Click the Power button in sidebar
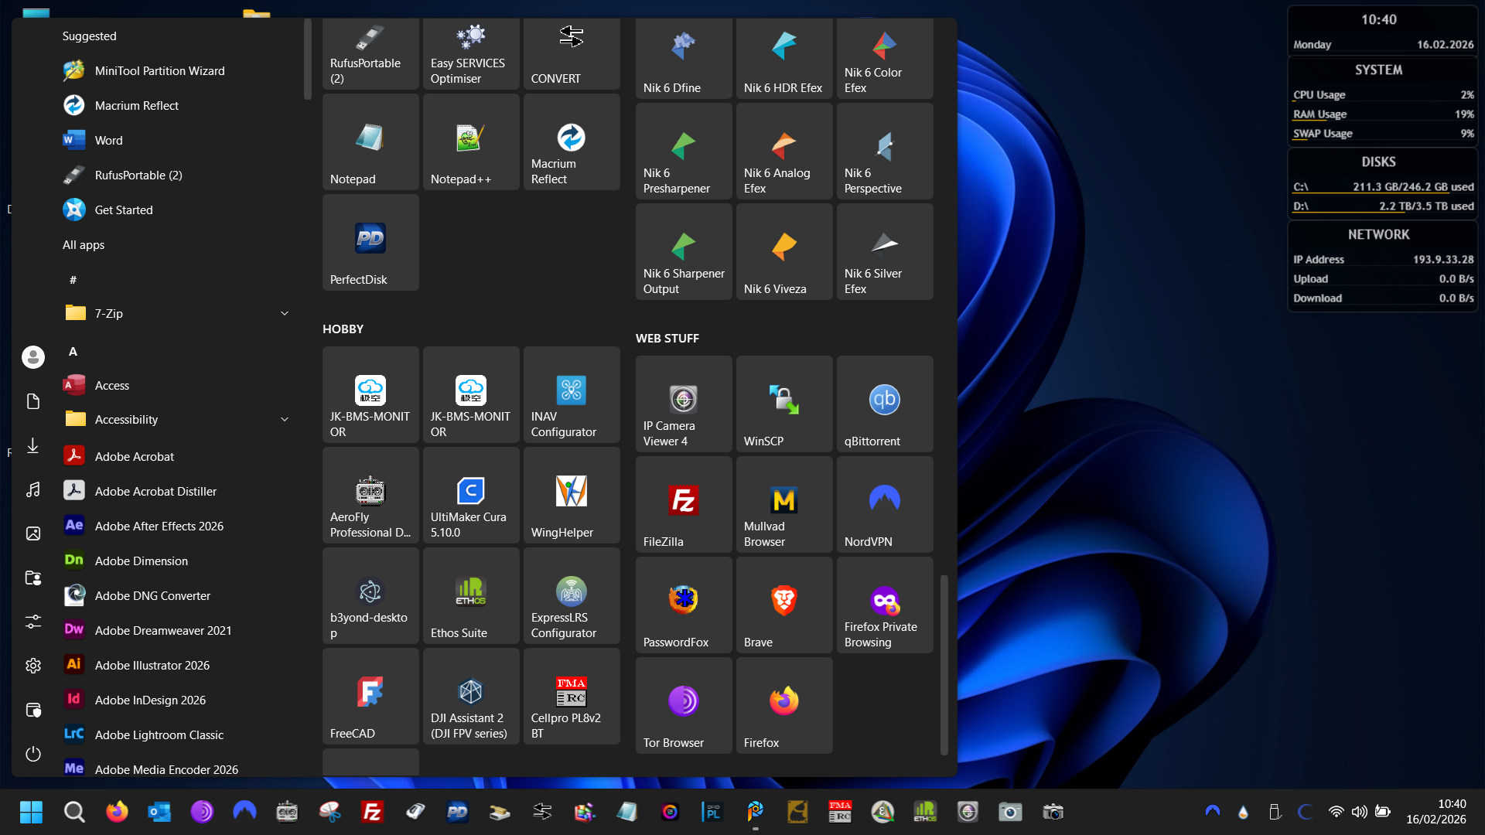 coord(32,754)
